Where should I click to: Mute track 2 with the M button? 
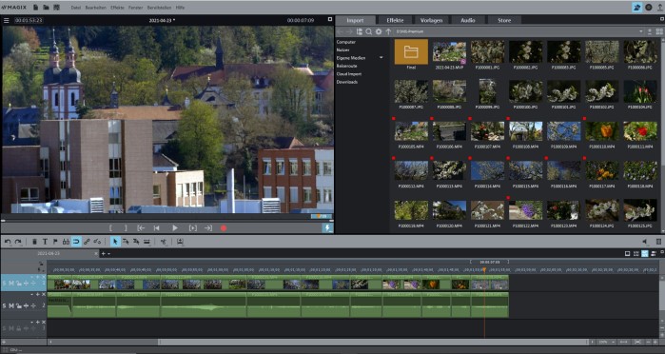(11, 305)
